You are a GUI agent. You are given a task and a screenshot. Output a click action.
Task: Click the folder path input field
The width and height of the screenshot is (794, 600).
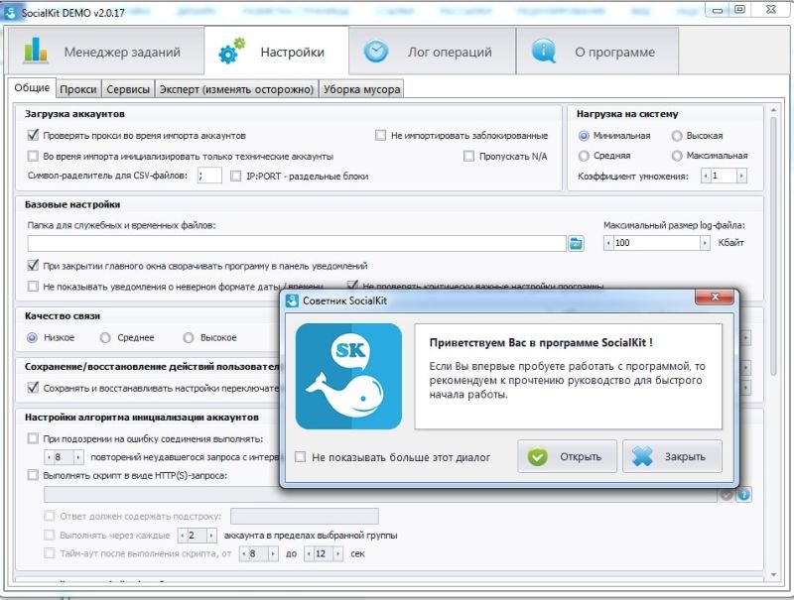(x=296, y=243)
